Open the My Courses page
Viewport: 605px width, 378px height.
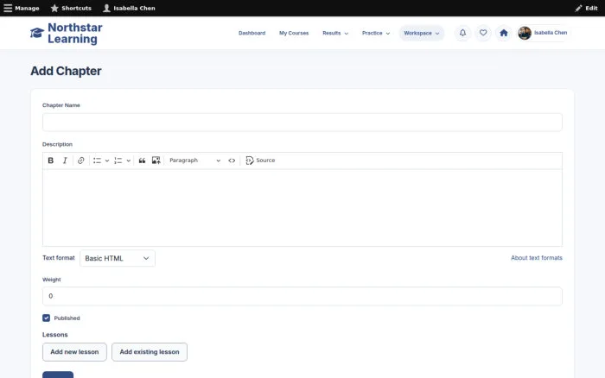click(x=294, y=33)
